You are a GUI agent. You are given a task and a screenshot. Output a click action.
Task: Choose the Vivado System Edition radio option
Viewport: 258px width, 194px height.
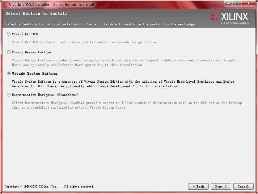coord(9,74)
